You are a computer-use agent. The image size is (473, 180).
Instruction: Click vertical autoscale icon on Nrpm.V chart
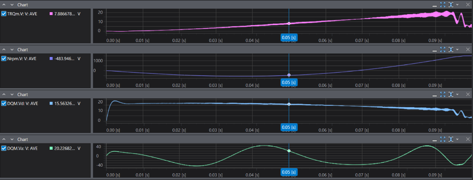click(451, 50)
